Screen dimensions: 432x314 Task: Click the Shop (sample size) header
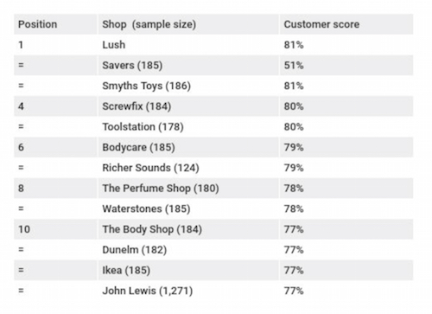pyautogui.click(x=149, y=24)
